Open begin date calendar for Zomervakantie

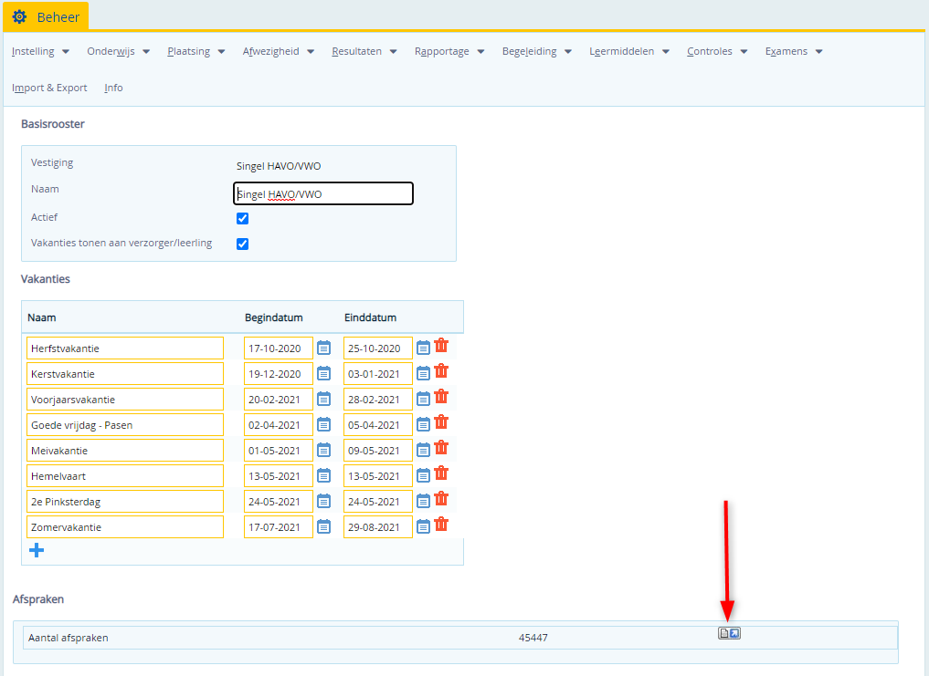coord(323,526)
